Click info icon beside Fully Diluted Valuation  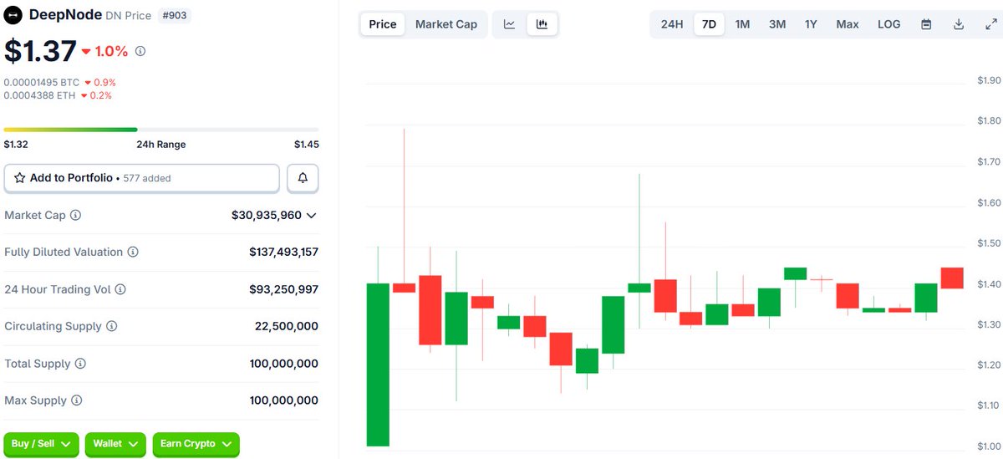click(x=133, y=252)
